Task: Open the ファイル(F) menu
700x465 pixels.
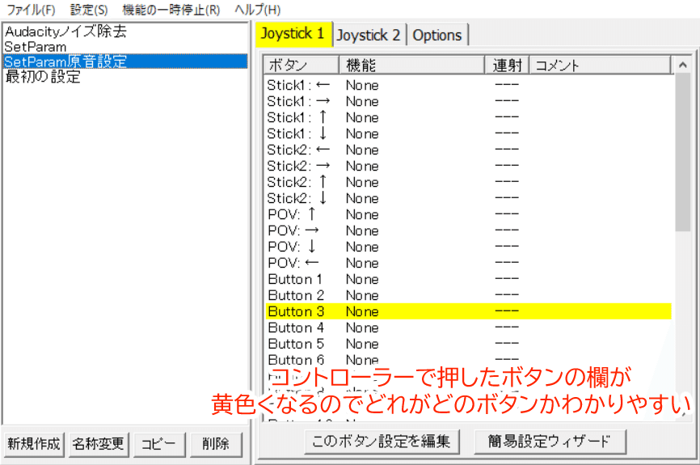Action: pyautogui.click(x=31, y=10)
